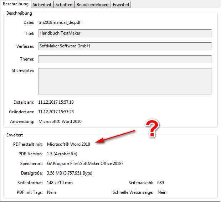Click the PDF erstellt mit: label

coord(28,144)
